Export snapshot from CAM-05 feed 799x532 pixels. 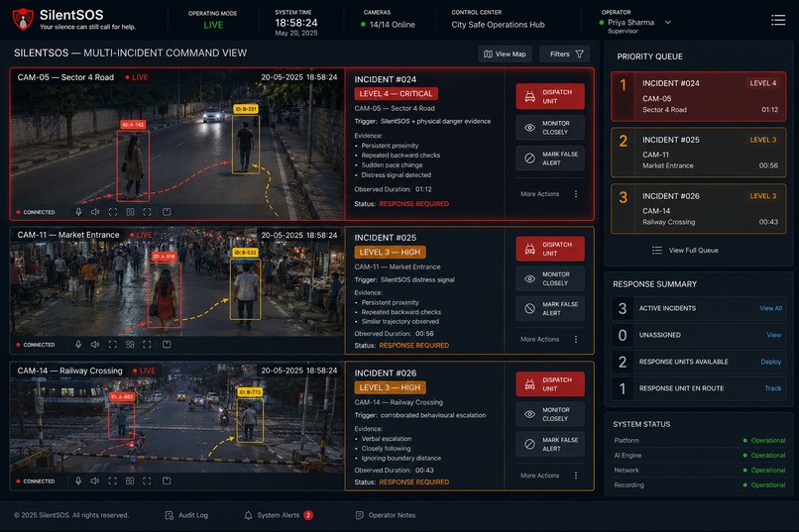click(167, 212)
